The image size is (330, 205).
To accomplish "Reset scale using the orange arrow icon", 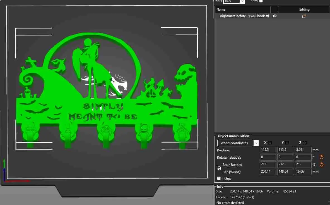I will point(322,165).
